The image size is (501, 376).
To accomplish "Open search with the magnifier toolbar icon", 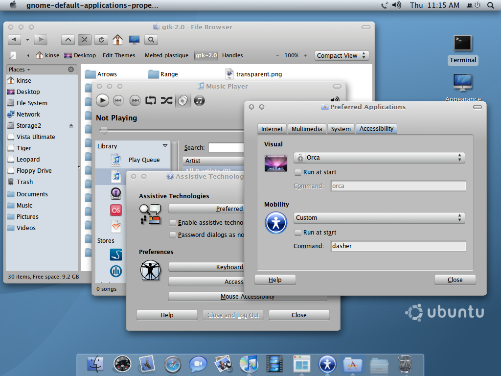I will [151, 40].
